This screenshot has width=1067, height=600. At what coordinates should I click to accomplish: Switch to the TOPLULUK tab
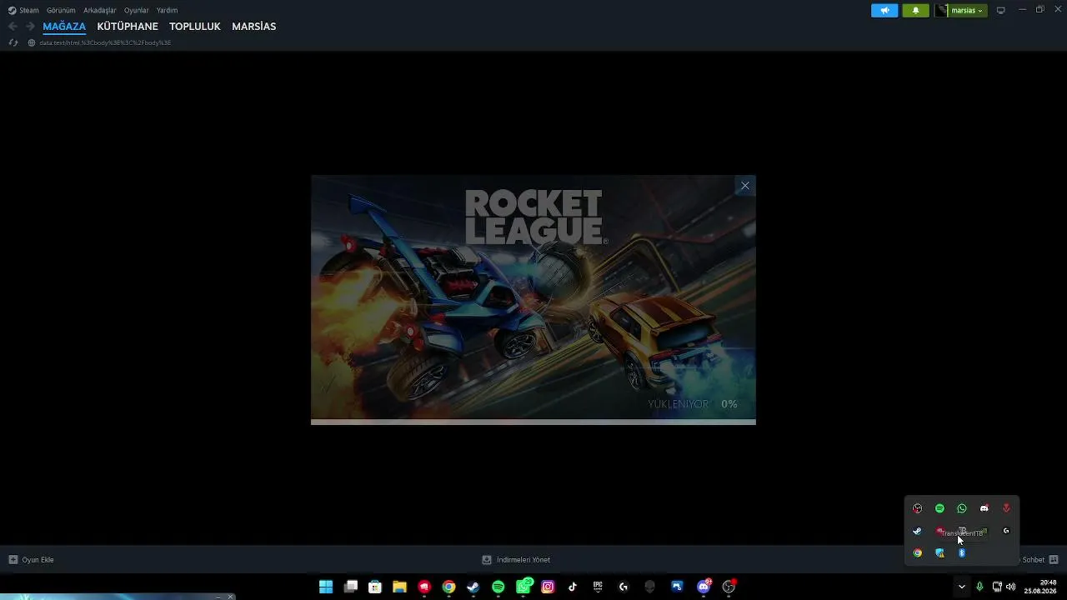point(195,27)
